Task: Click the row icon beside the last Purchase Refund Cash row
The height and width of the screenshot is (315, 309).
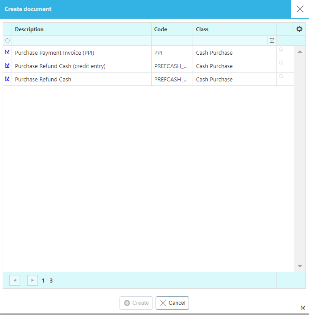Action: 7,79
